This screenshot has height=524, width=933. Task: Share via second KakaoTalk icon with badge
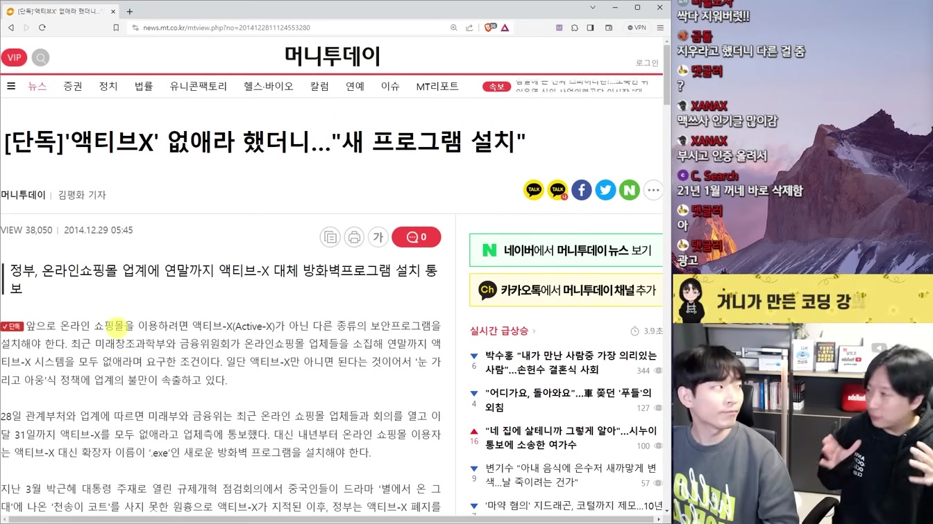557,190
